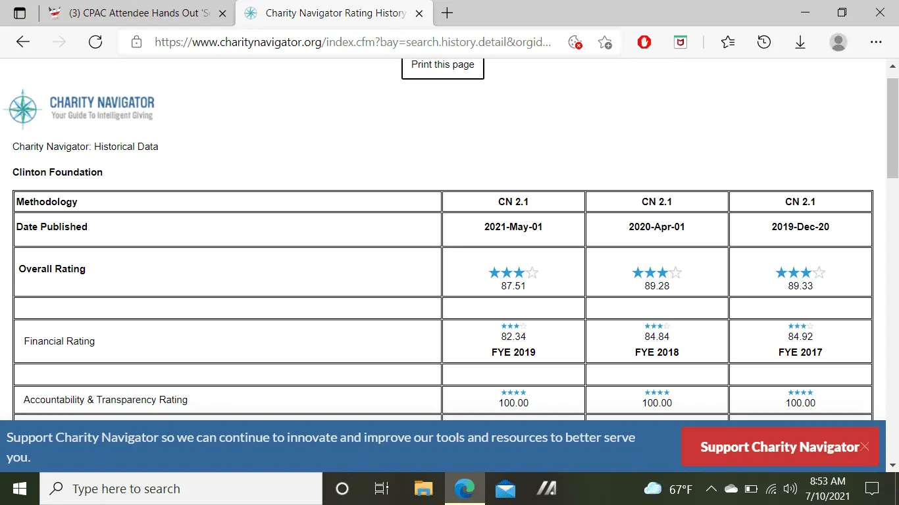Go back using the browser back arrow

click(23, 42)
